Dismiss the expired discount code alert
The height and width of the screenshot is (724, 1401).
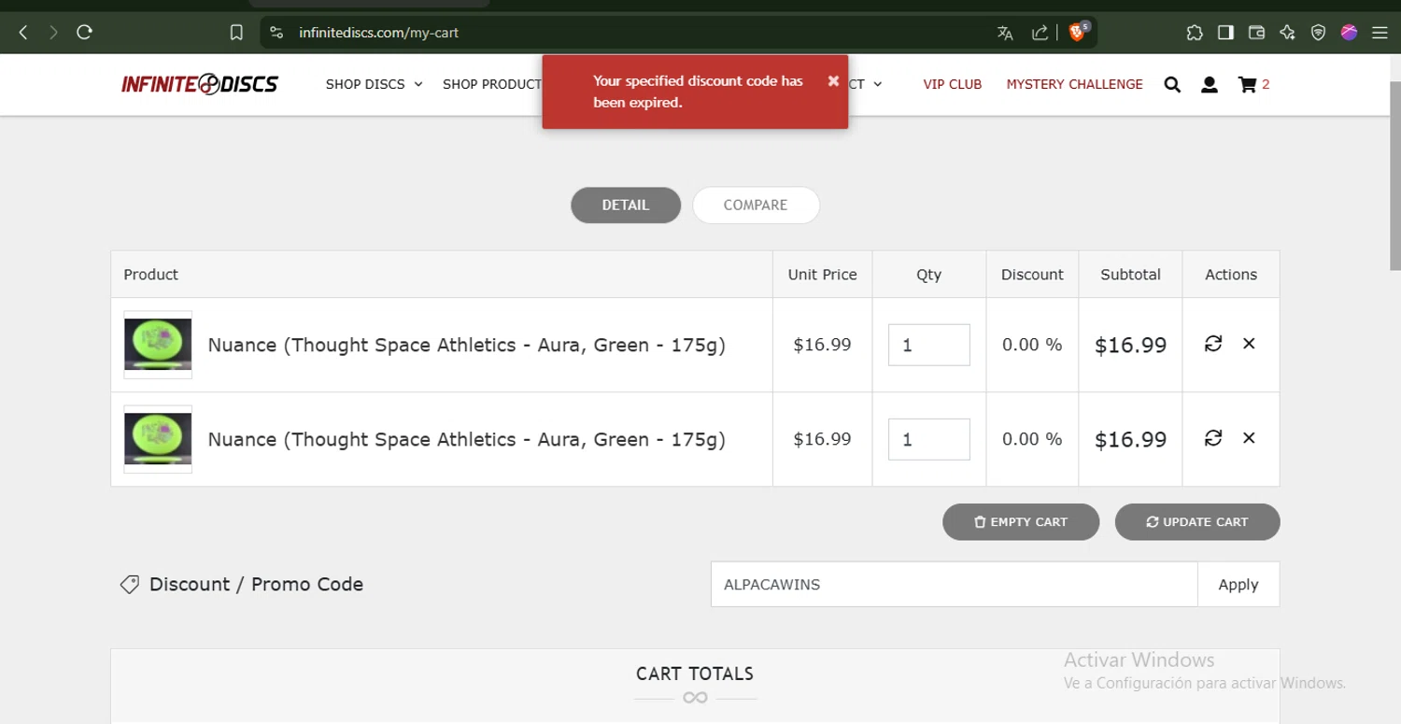click(x=833, y=81)
